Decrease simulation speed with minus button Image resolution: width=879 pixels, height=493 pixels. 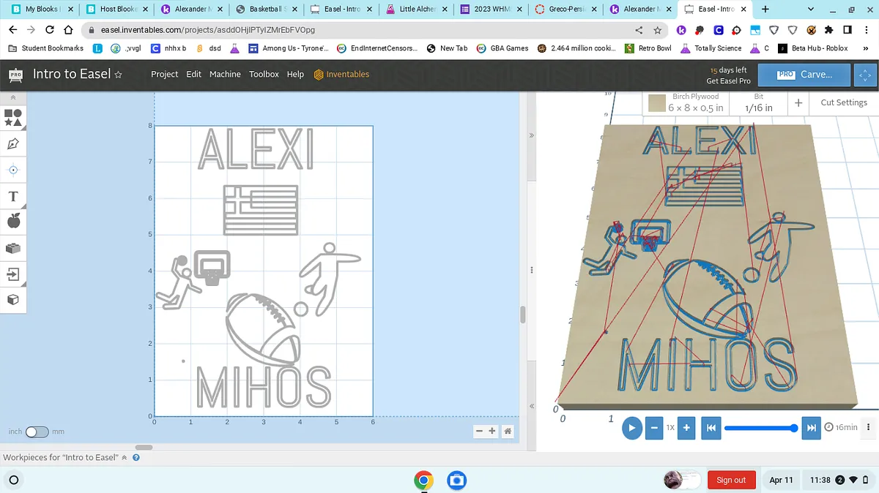coord(654,428)
